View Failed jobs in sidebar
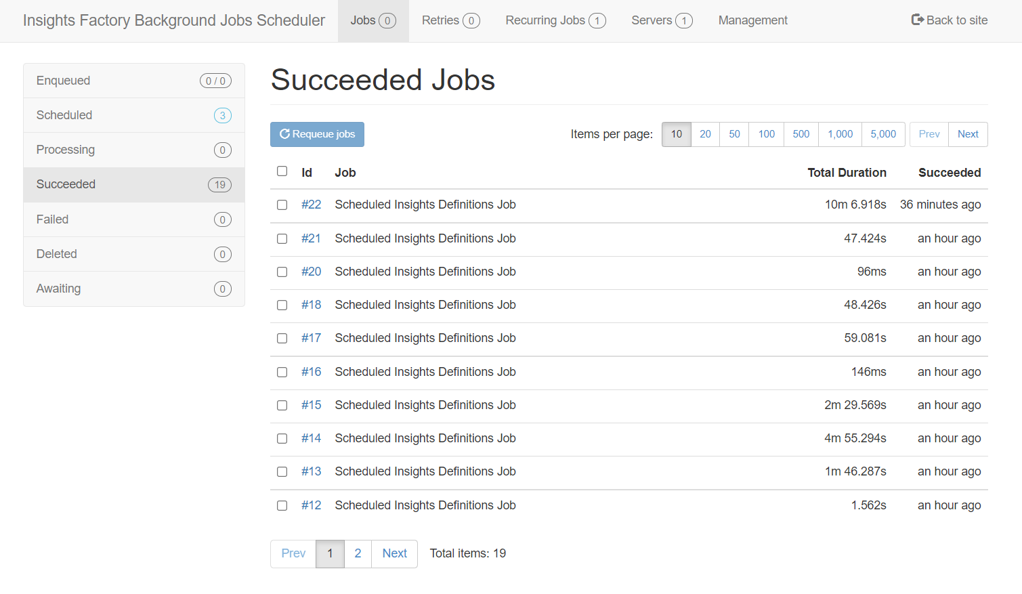The width and height of the screenshot is (1022, 594). pyautogui.click(x=133, y=219)
